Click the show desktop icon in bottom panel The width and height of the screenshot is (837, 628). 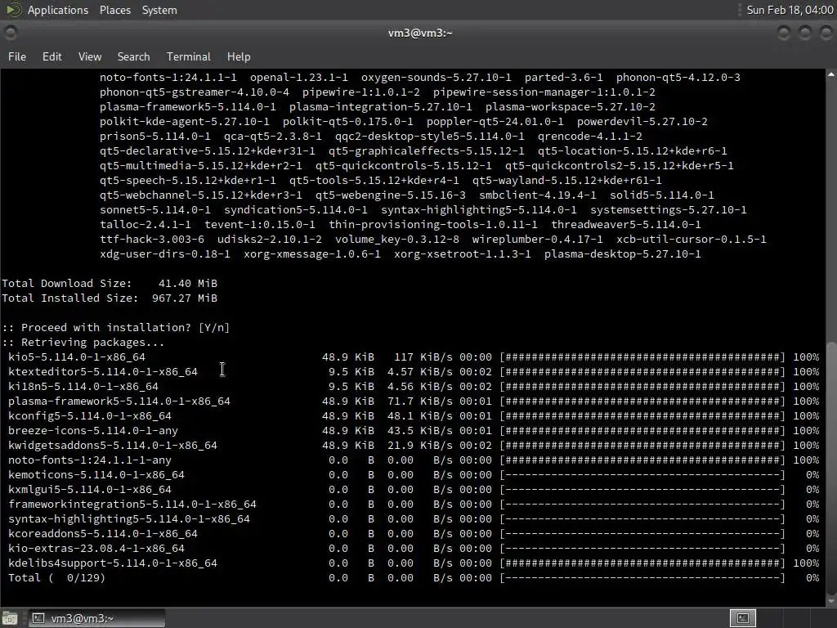(10, 618)
